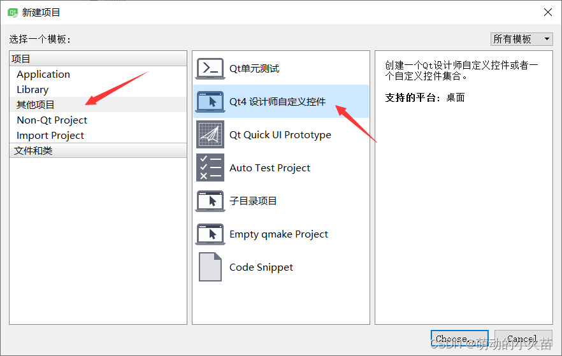Viewport: 562px width, 356px height.
Task: Select the Code Snippet label
Action: [261, 267]
